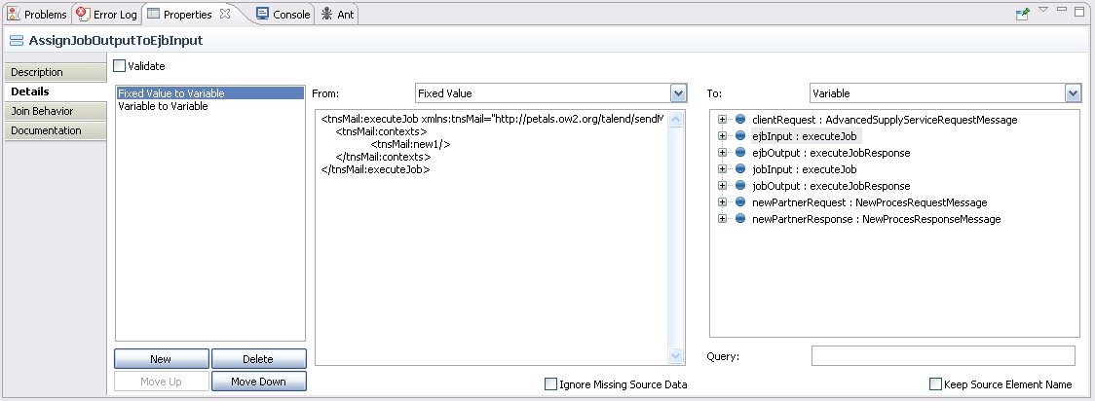
Task: Open the view menu triangle icon
Action: 1043,11
